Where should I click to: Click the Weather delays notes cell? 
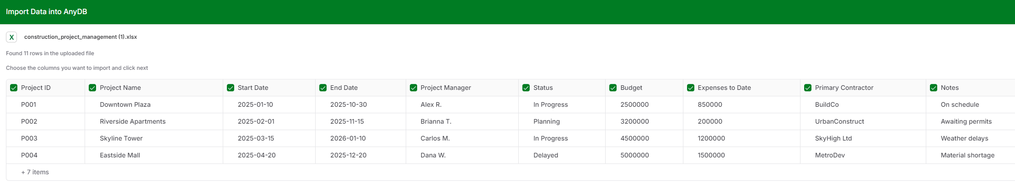tap(964, 138)
